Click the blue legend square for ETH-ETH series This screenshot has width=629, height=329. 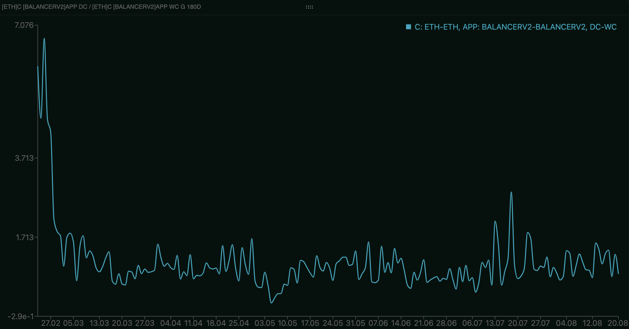(409, 27)
